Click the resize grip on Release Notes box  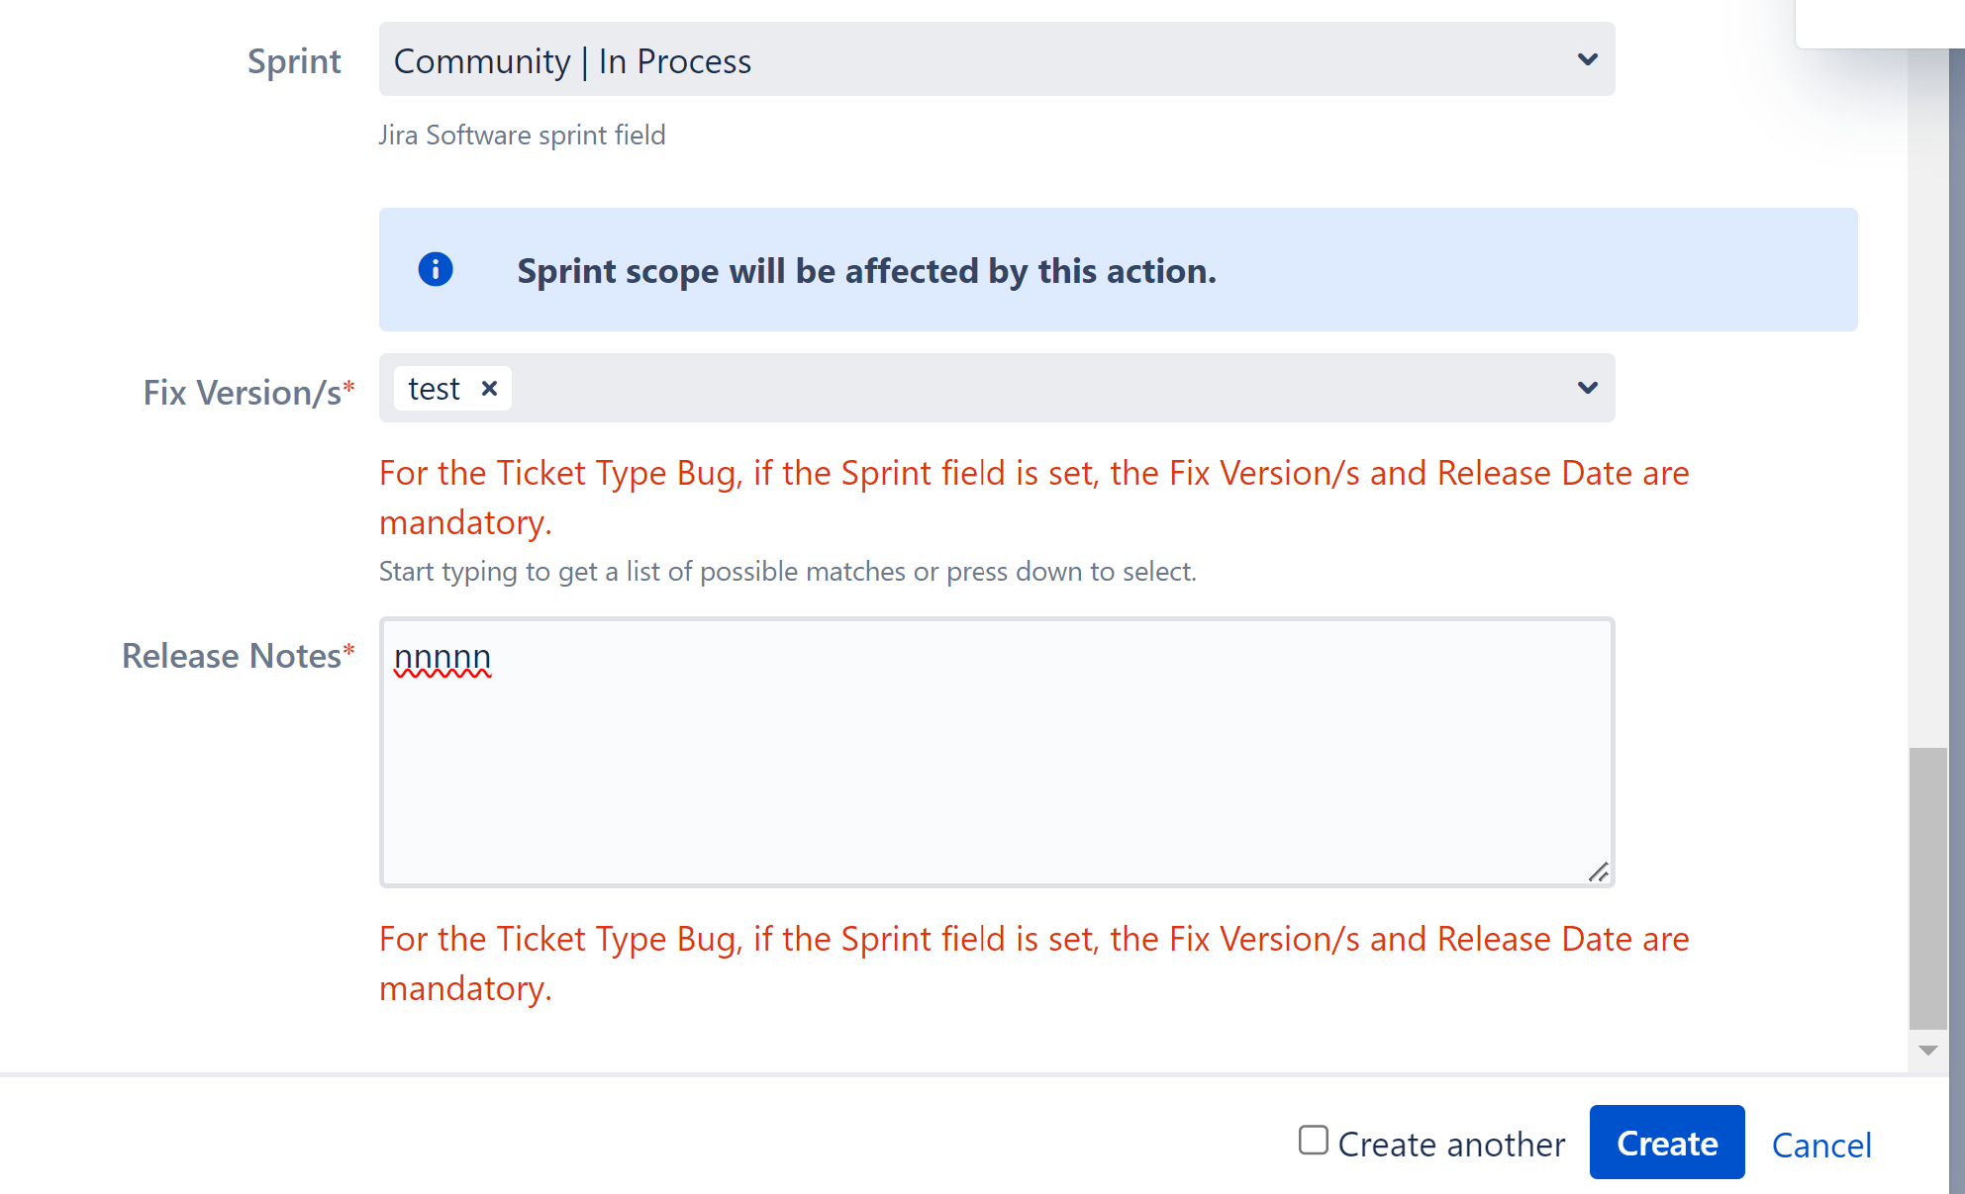[1602, 873]
